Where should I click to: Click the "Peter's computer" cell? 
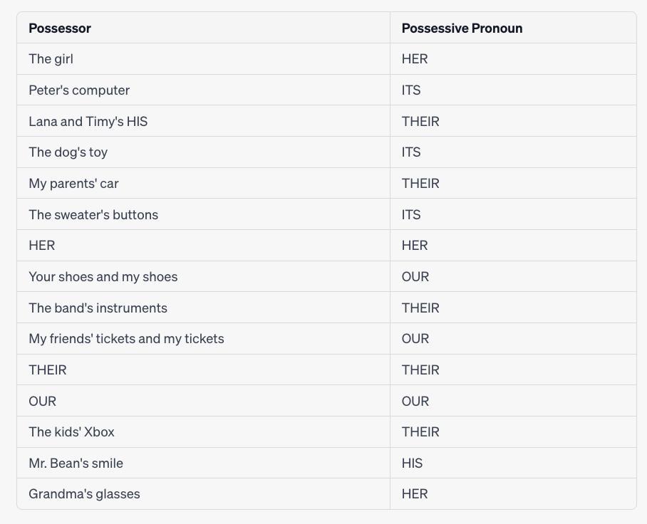[79, 90]
